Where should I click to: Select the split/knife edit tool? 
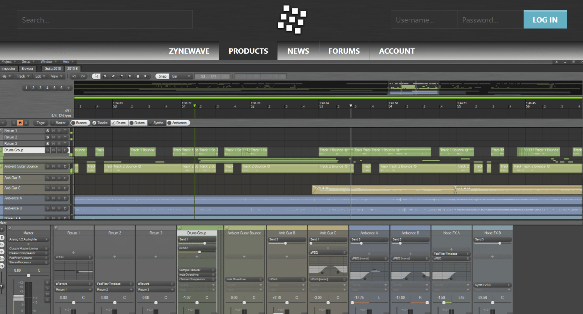click(x=105, y=76)
